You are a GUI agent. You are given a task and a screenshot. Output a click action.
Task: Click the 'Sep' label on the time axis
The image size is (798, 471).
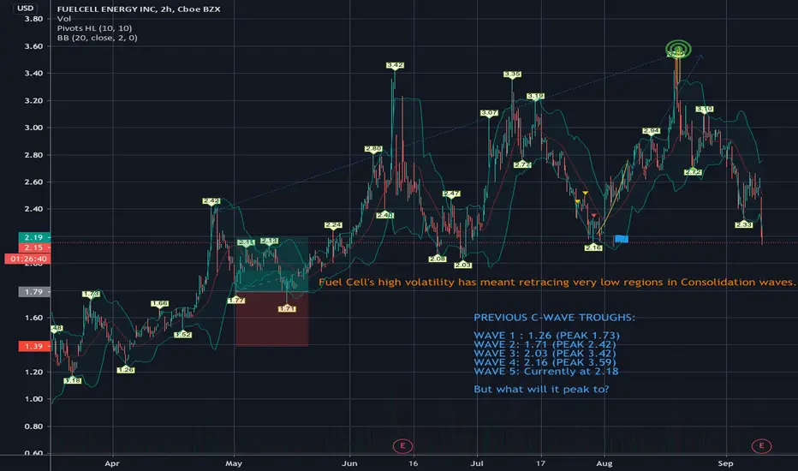(x=725, y=463)
